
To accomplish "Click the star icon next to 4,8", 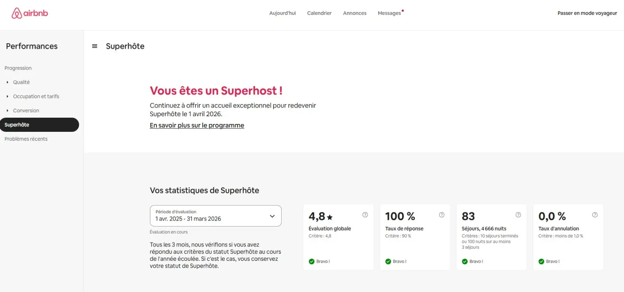I will coord(330,216).
